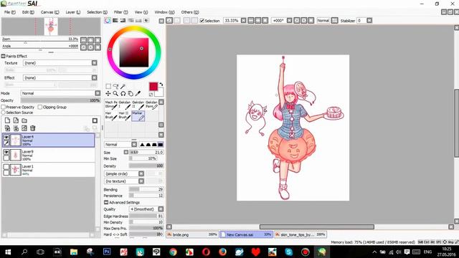
Task: Swap foreground and background colors arrow
Action: pos(161,85)
